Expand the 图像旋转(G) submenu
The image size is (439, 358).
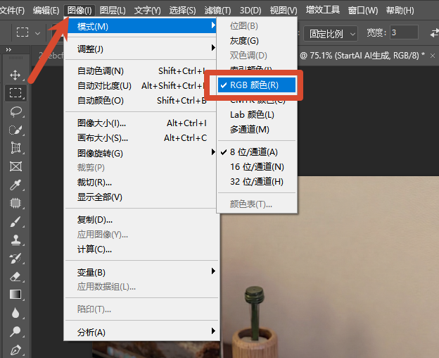tap(141, 153)
